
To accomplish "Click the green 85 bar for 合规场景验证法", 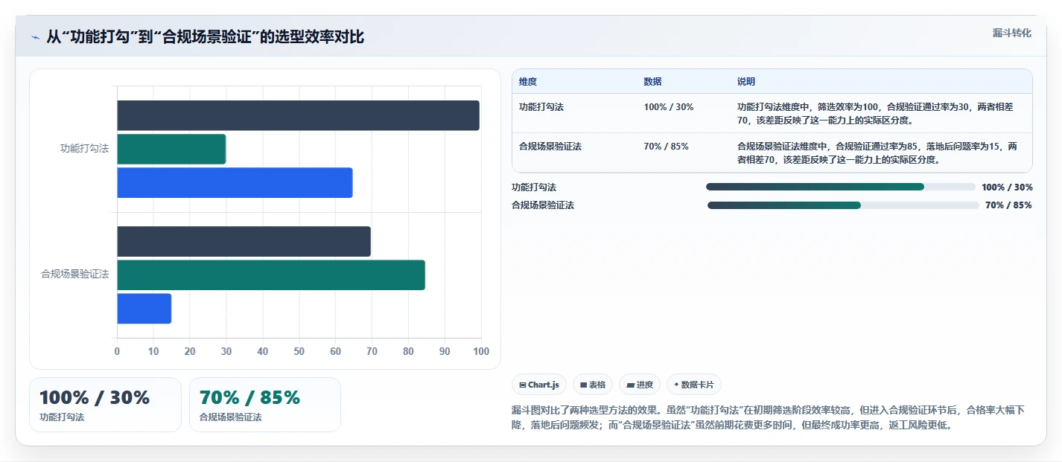I will [271, 275].
